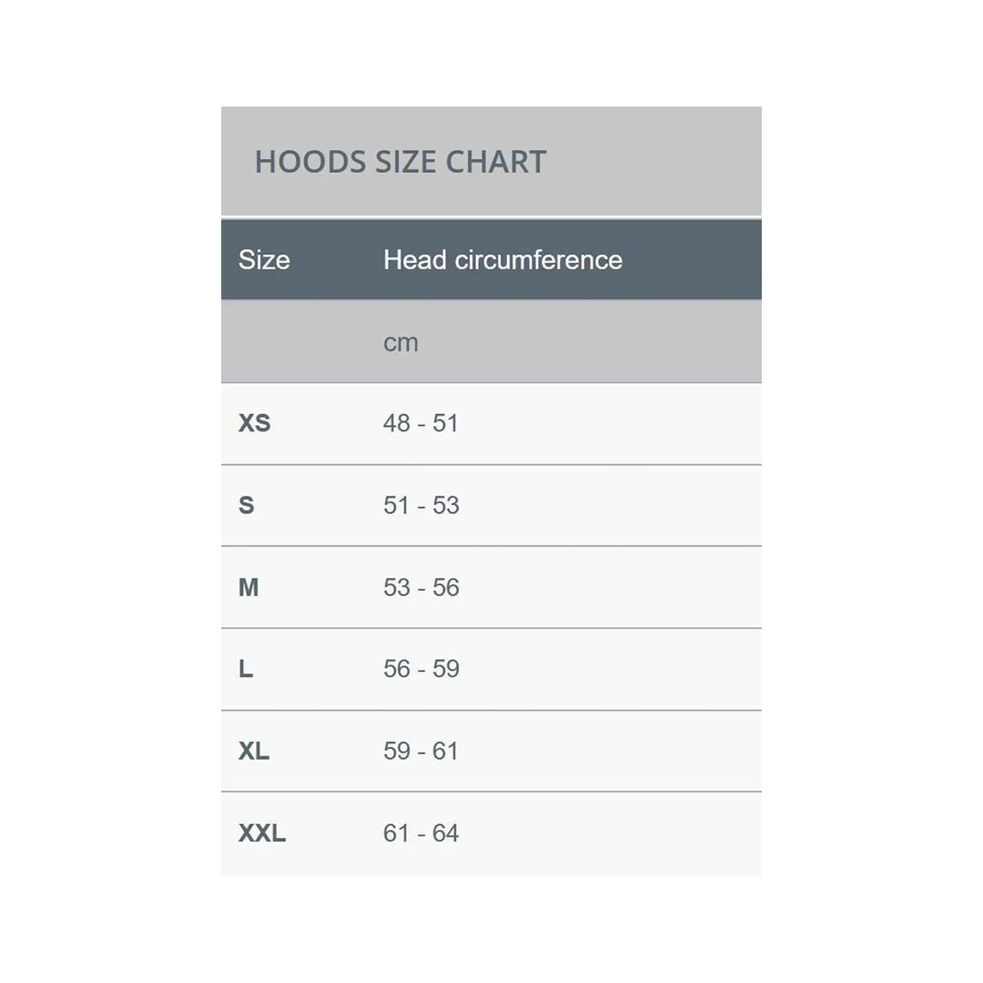983x983 pixels.
Task: Select the M size label
Action: click(248, 588)
